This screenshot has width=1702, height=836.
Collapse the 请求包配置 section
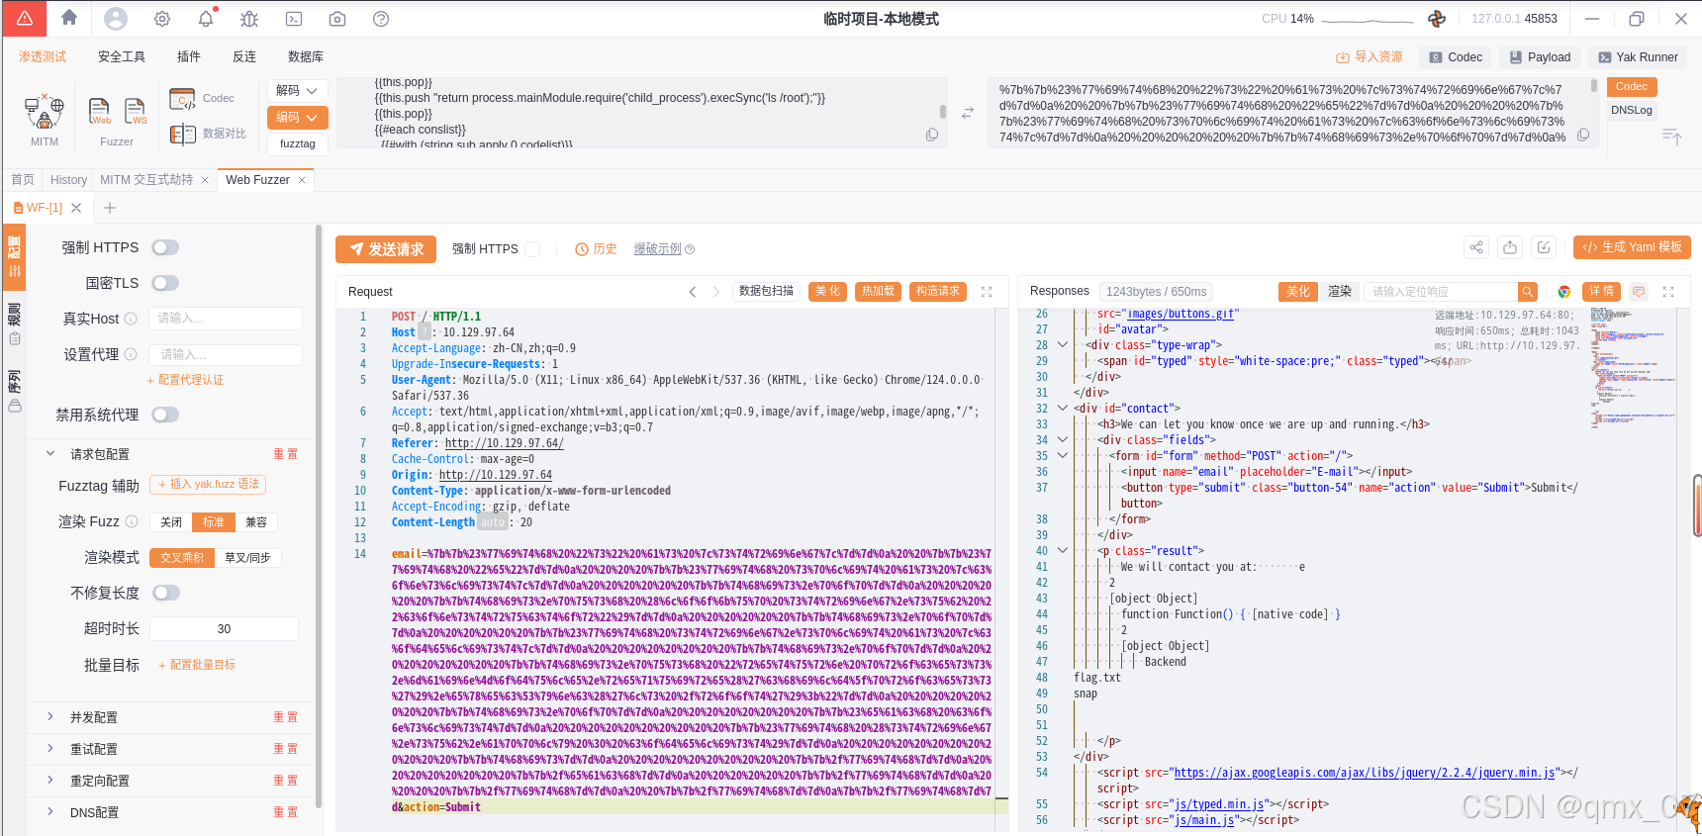[50, 453]
